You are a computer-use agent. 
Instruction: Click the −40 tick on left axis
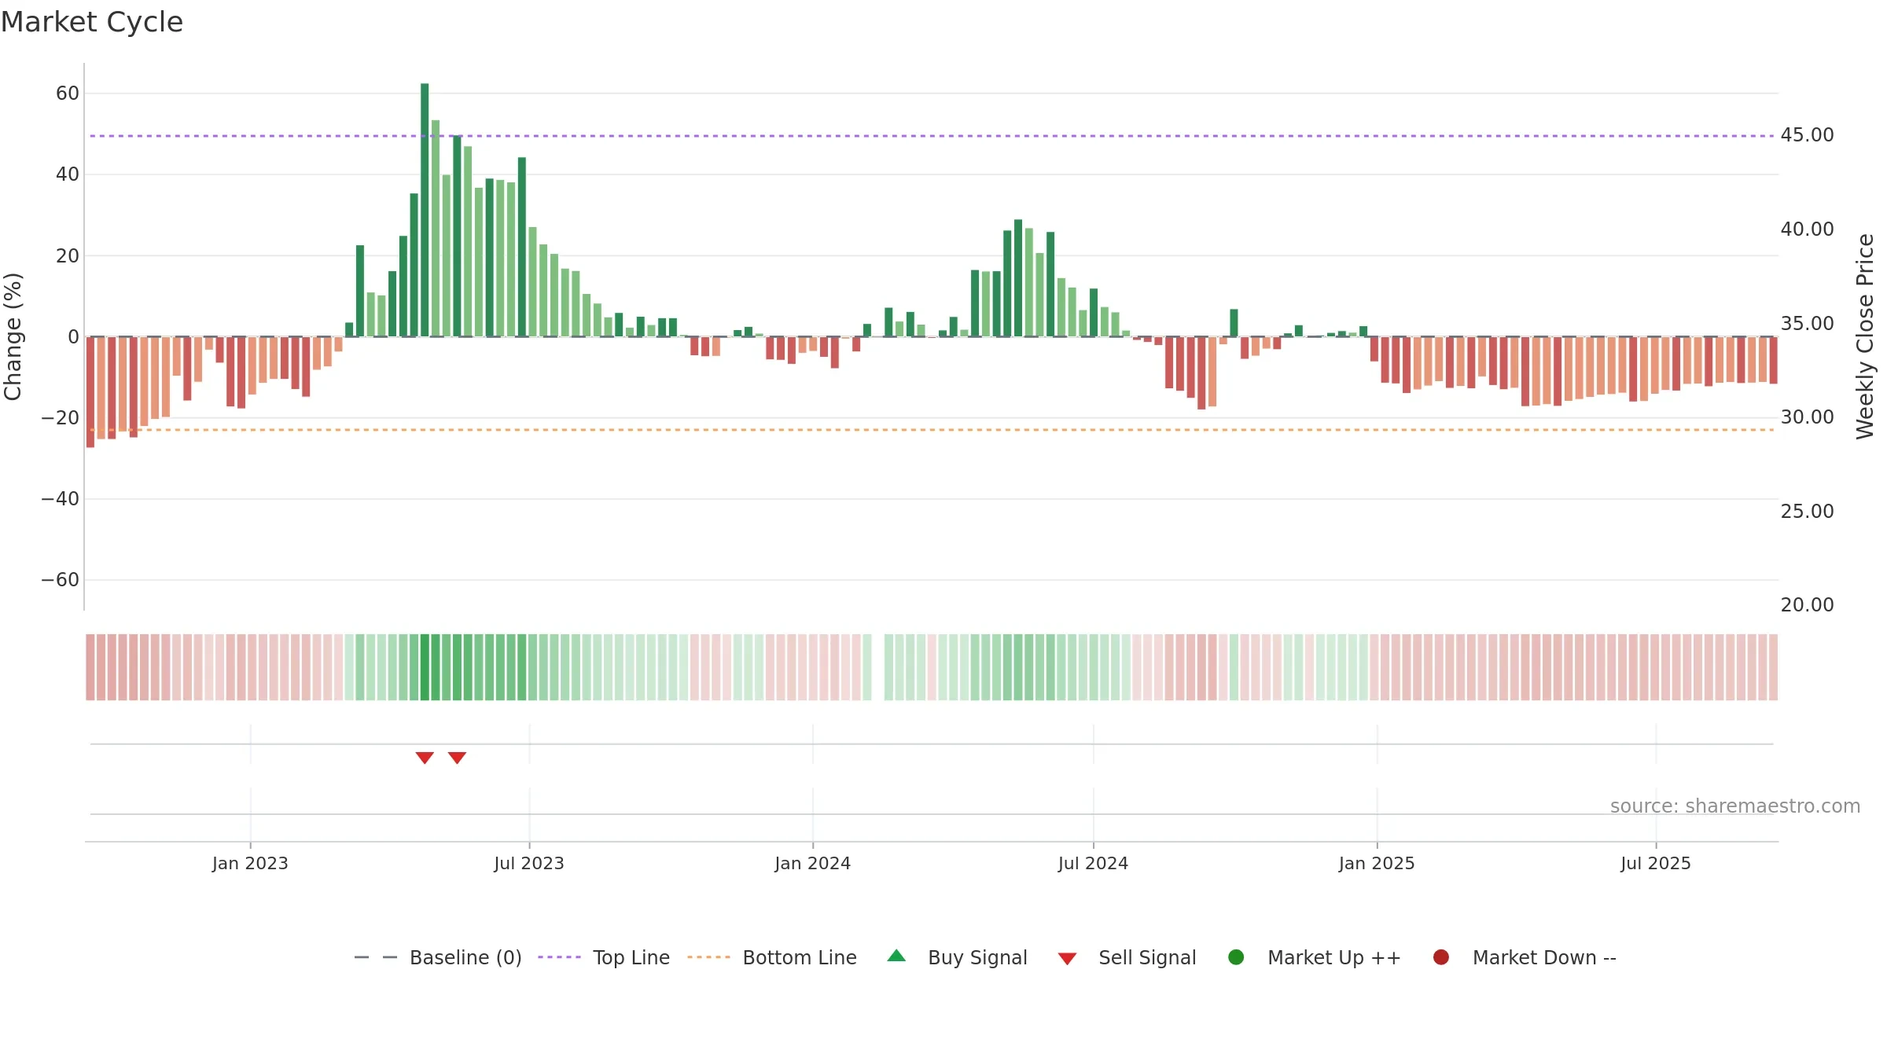click(61, 498)
